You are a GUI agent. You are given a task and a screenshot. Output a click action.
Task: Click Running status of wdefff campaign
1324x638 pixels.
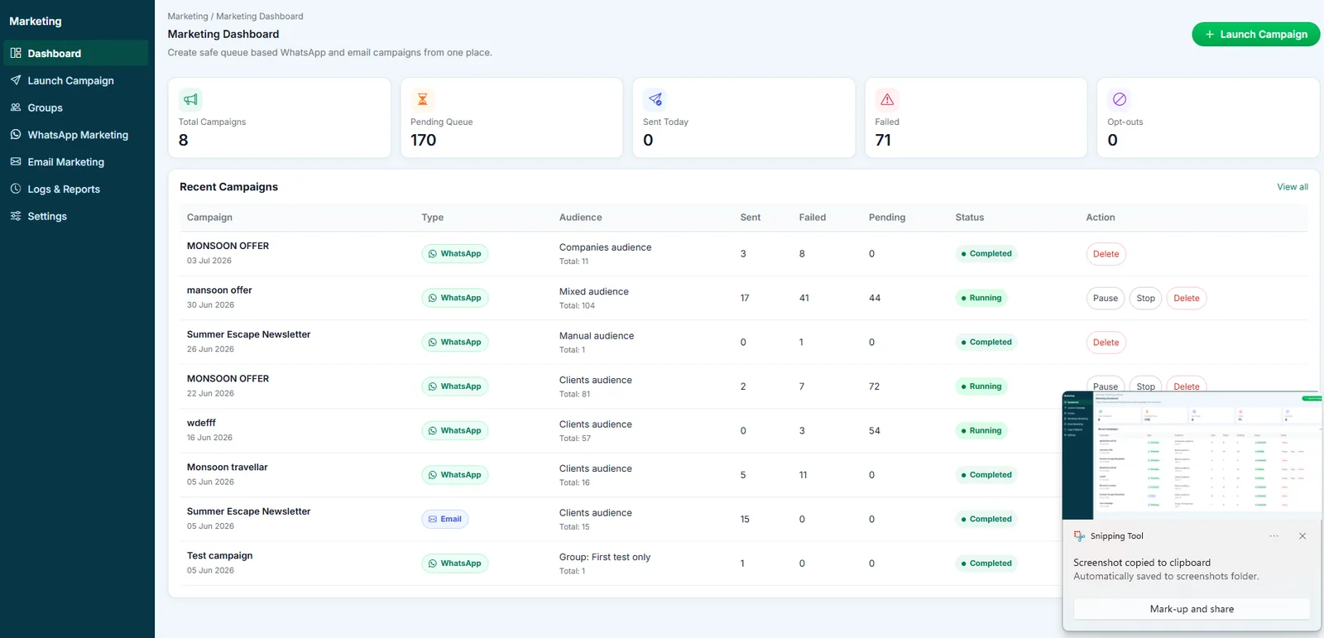[x=981, y=430]
